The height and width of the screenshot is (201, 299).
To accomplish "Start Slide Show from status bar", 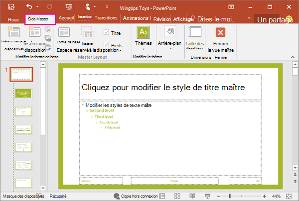I will point(207,196).
